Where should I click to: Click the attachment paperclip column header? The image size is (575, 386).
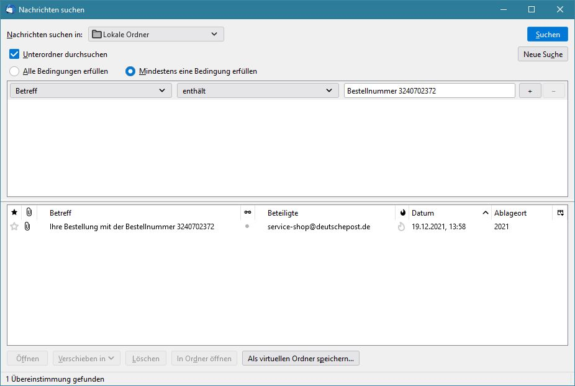click(29, 213)
